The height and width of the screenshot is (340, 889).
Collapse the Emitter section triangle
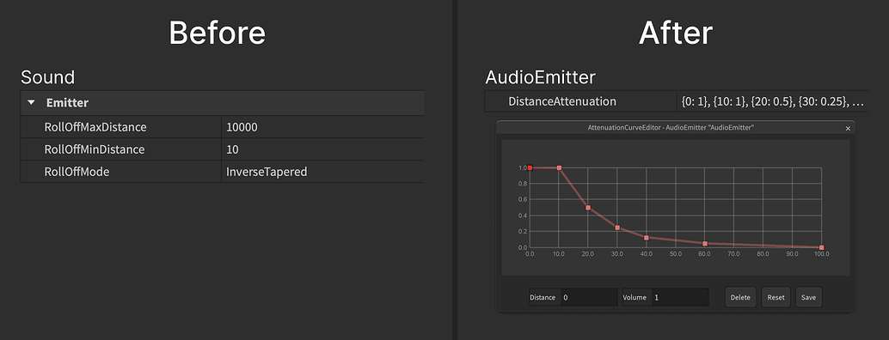click(x=31, y=103)
